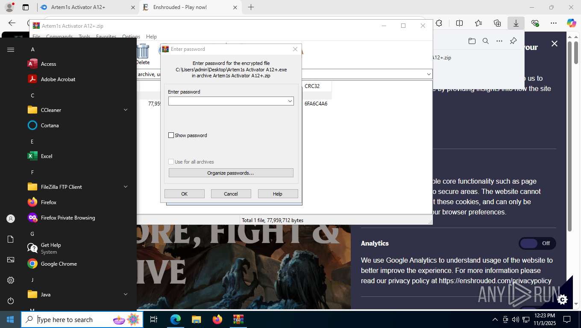Open WinRAR Commands menu

click(59, 37)
